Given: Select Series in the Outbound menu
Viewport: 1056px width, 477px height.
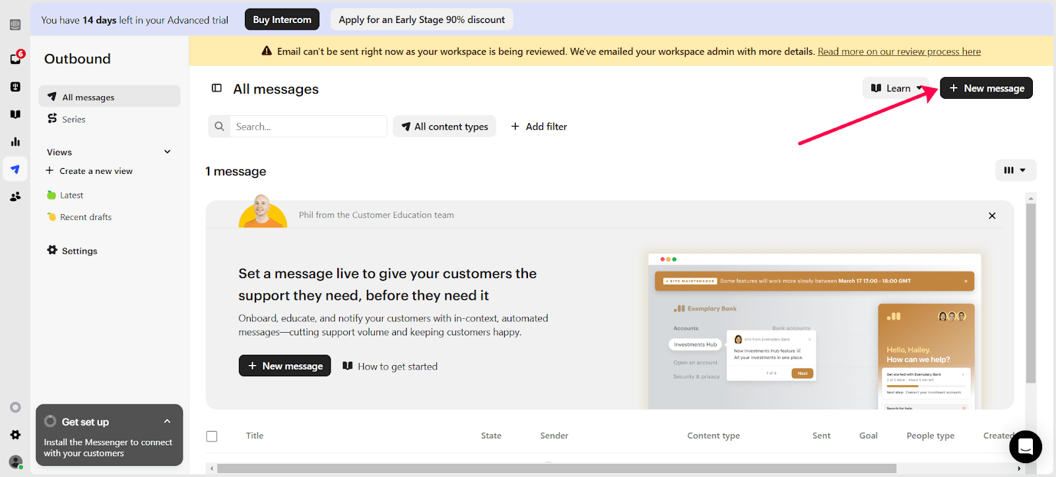Looking at the screenshot, I should (x=73, y=119).
